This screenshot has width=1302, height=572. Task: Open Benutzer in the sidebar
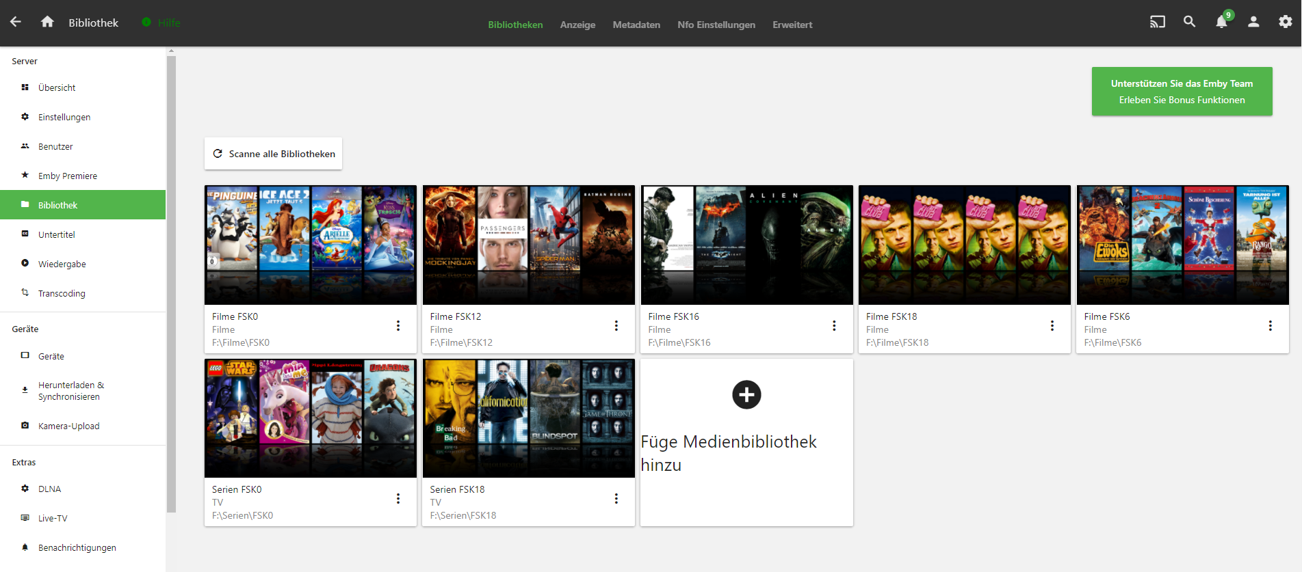pyautogui.click(x=83, y=146)
